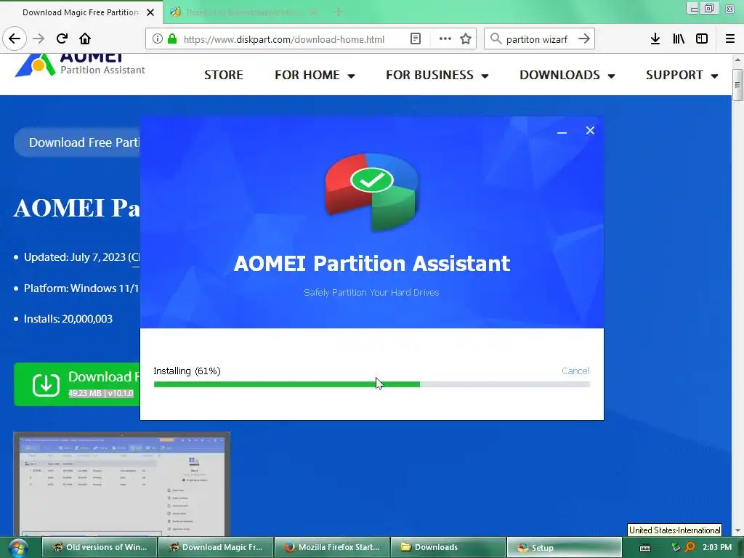This screenshot has height=558, width=744.
Task: Bookmark this page with the star icon
Action: point(466,39)
